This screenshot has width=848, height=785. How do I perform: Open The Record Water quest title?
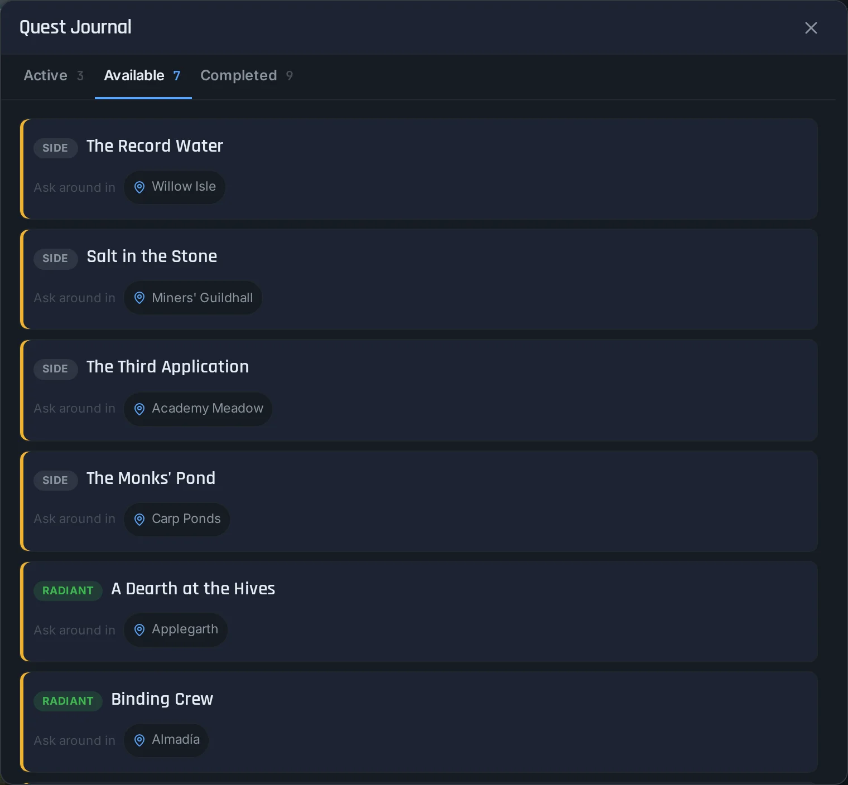click(155, 146)
